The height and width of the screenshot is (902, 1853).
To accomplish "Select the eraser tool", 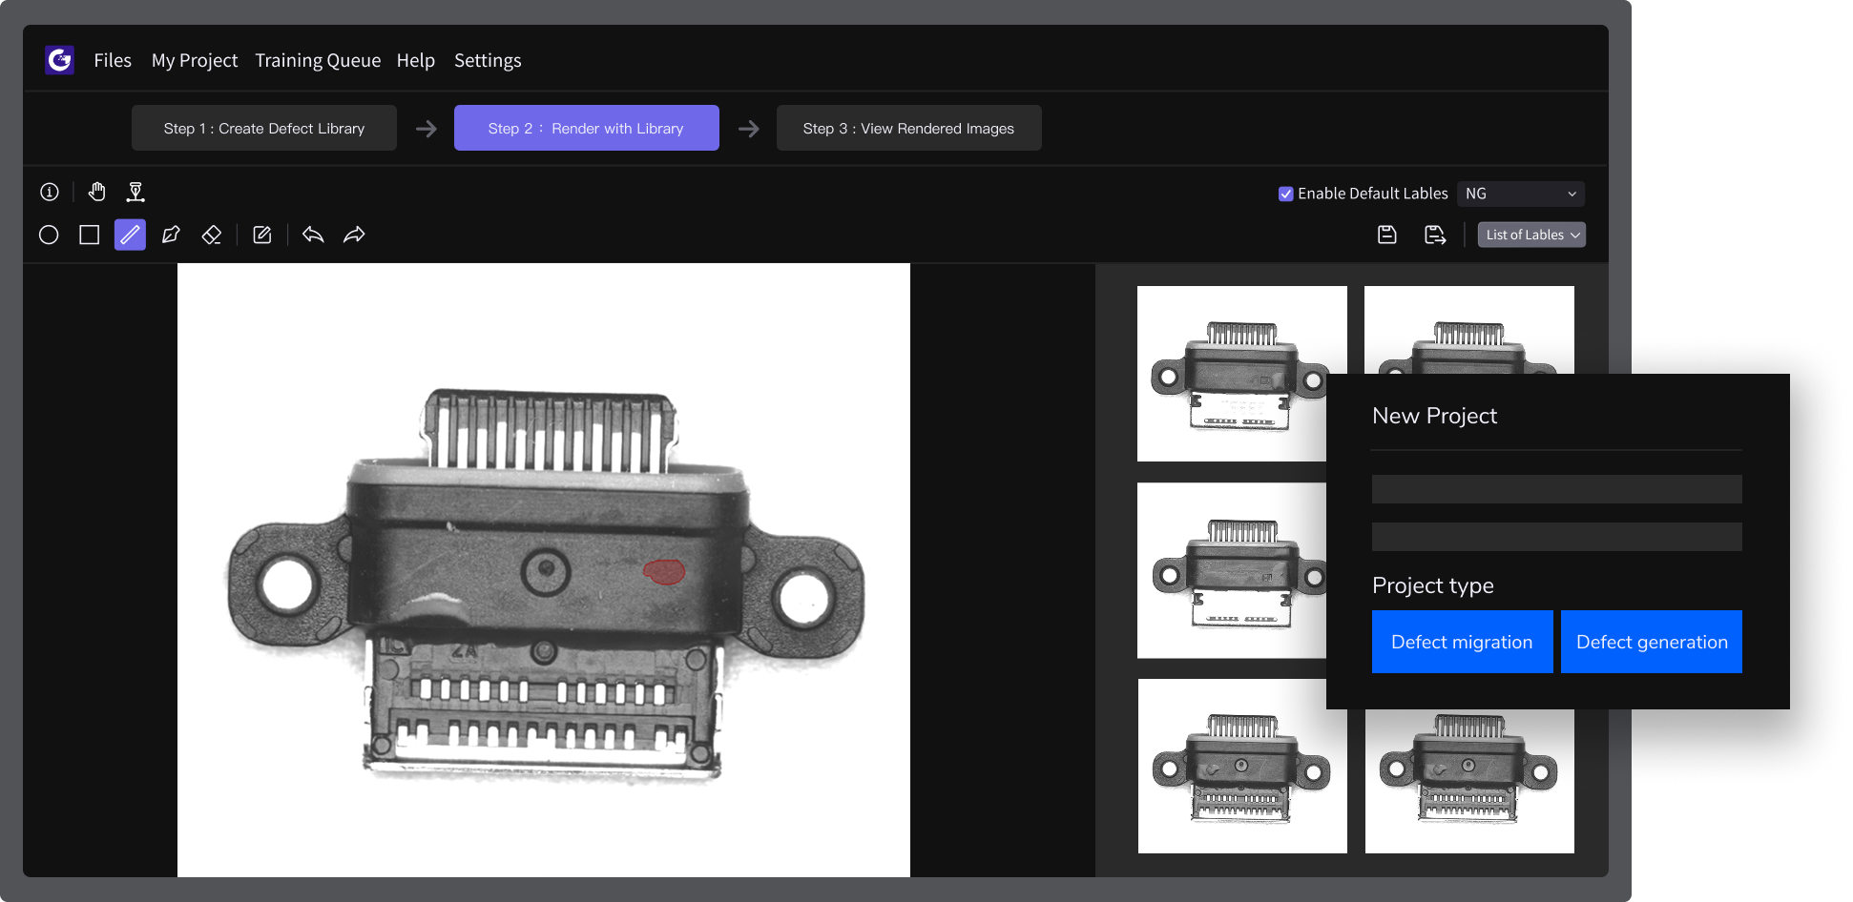I will tap(212, 235).
